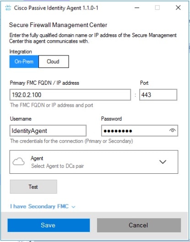Viewport: 190px width, 242px height.
Task: Cancel the configuration dialog
Action: pos(139,225)
